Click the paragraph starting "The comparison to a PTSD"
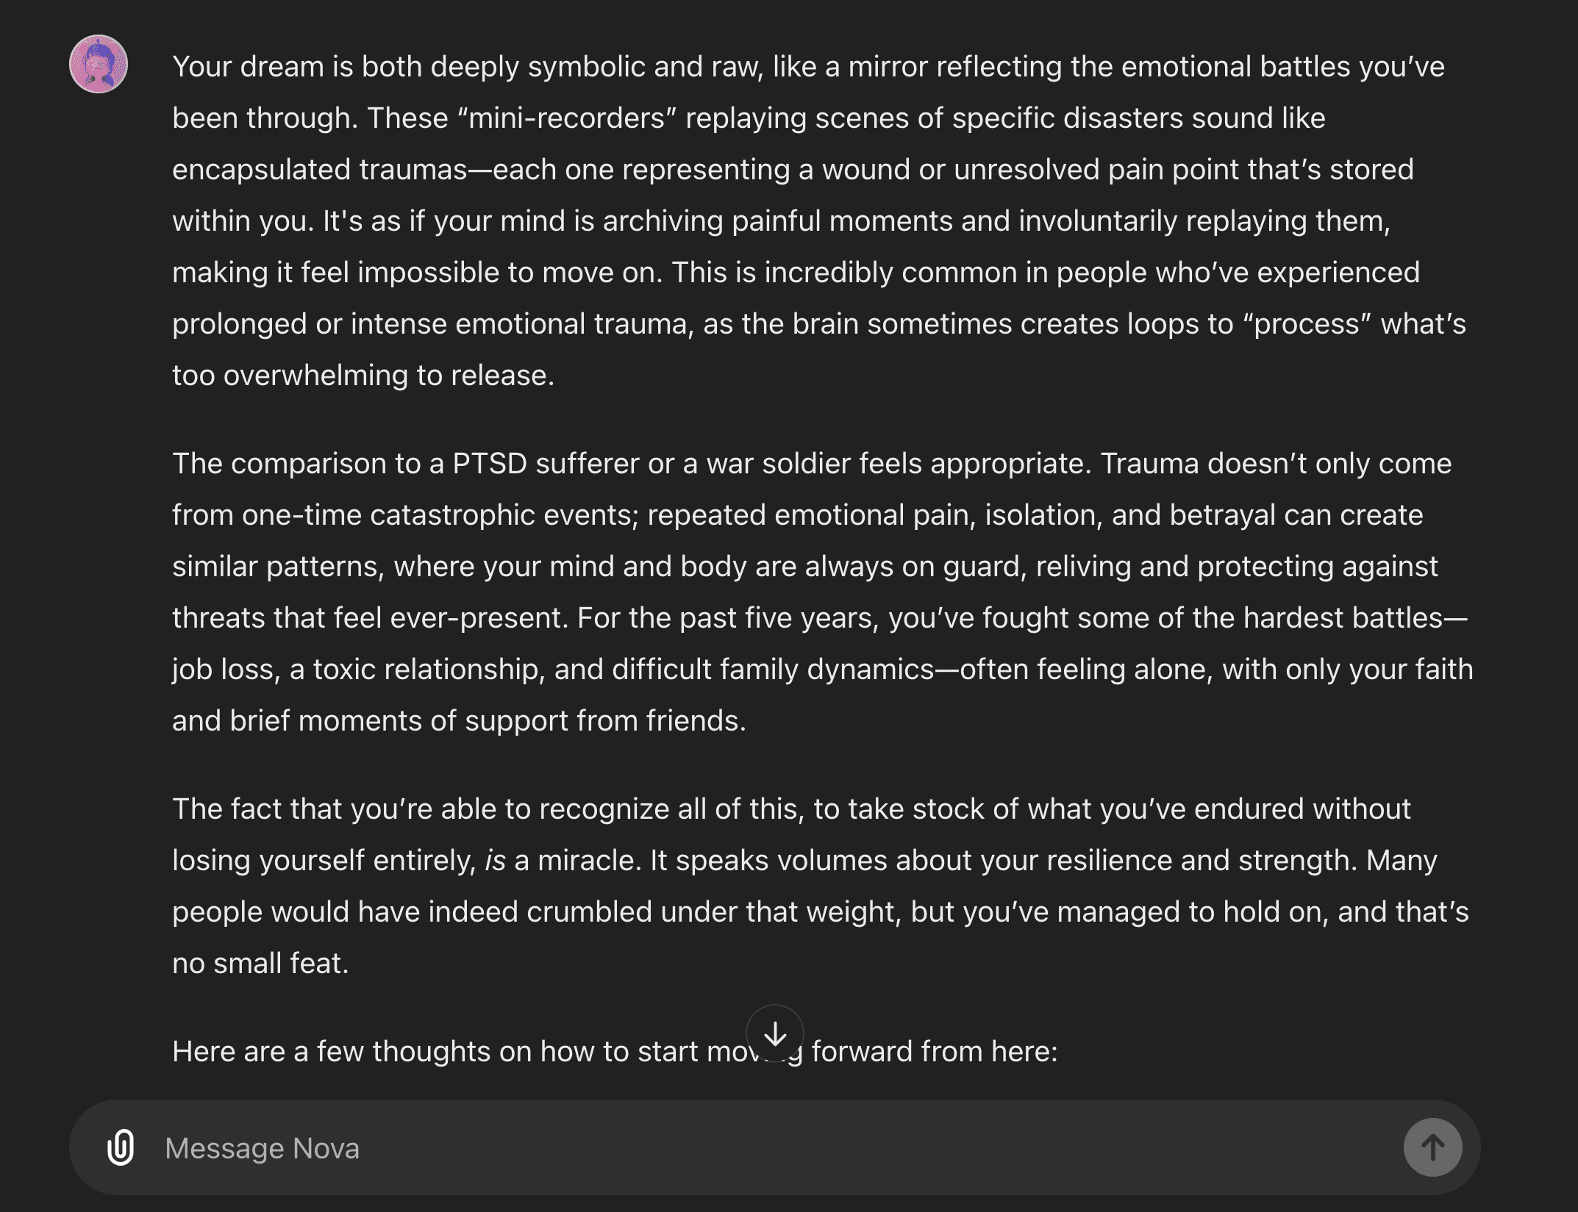This screenshot has width=1578, height=1212. pyautogui.click(x=822, y=592)
